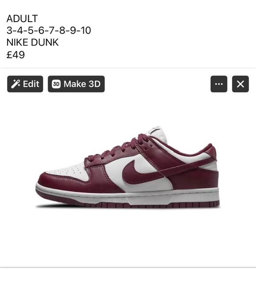Click the size list 3-4-5-6-7-8-9-10

(49, 31)
